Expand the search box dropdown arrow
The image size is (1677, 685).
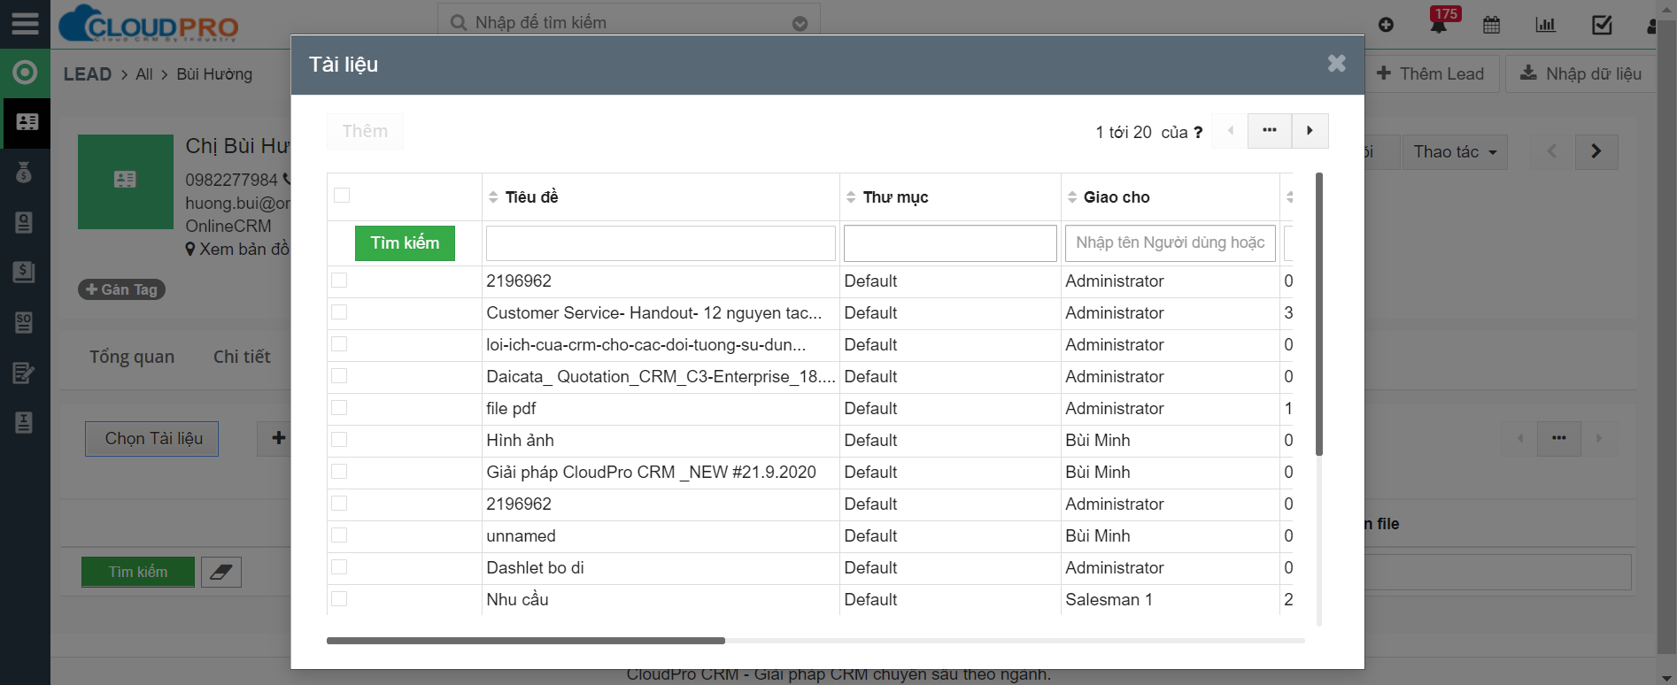coord(800,24)
